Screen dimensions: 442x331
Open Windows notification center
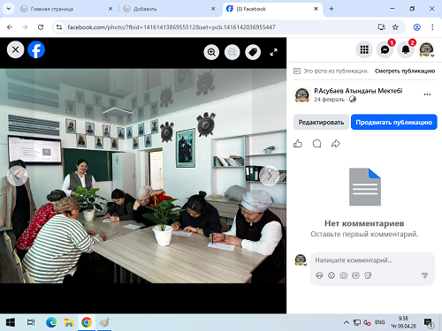point(428,323)
